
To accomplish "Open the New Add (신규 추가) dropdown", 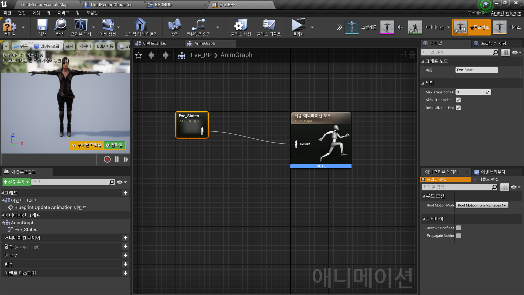I will tap(16, 182).
